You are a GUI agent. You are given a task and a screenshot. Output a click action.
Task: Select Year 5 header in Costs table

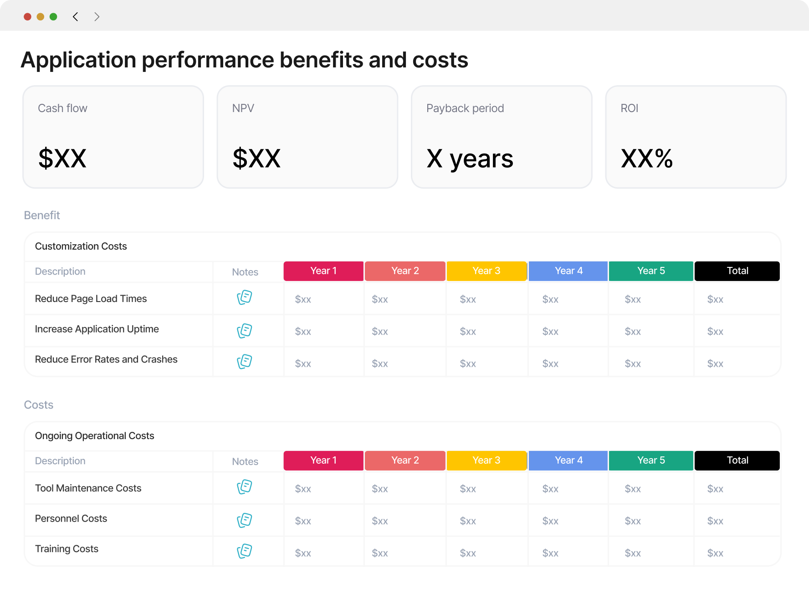pos(651,461)
